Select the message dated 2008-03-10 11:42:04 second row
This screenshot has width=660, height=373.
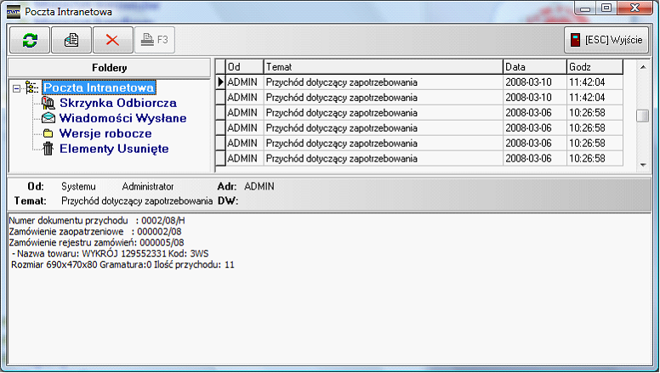click(x=382, y=98)
